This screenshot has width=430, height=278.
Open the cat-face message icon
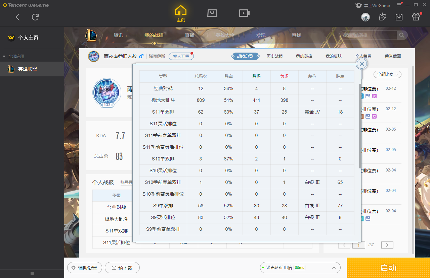pyautogui.click(x=382, y=17)
